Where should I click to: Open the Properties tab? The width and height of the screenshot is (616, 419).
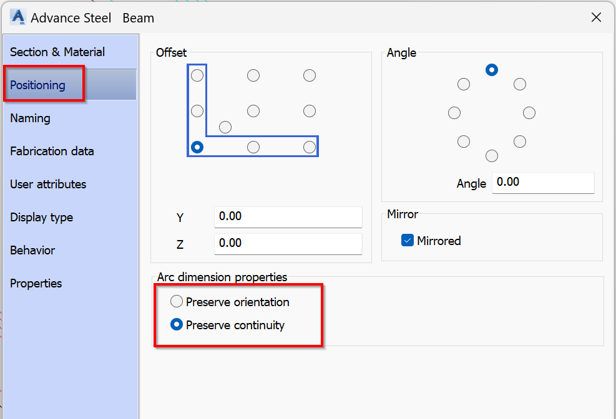click(x=36, y=283)
